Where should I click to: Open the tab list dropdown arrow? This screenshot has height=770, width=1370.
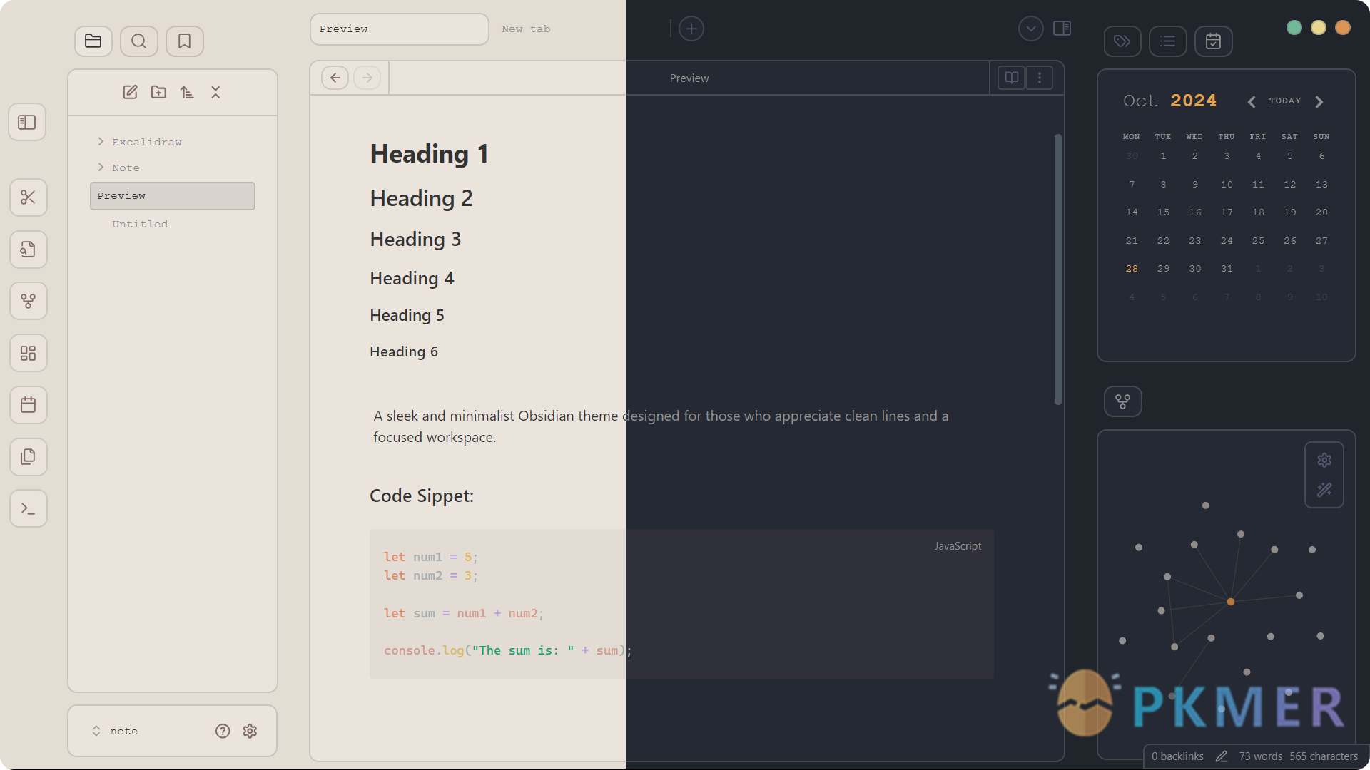point(1030,29)
